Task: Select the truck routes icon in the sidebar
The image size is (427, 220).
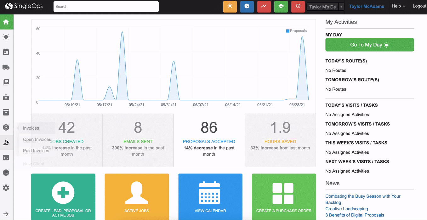Action: tap(6, 67)
